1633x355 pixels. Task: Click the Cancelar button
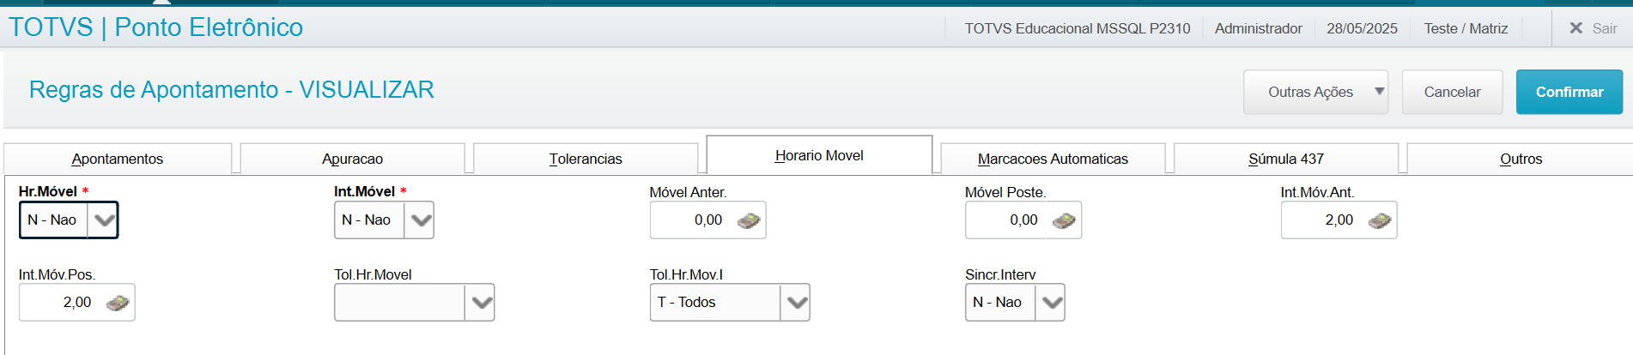pyautogui.click(x=1452, y=92)
